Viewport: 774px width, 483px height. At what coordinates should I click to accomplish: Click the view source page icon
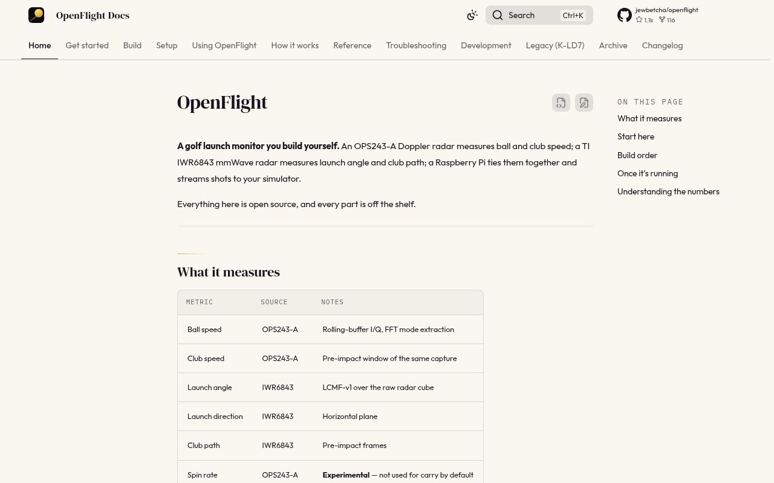point(561,103)
